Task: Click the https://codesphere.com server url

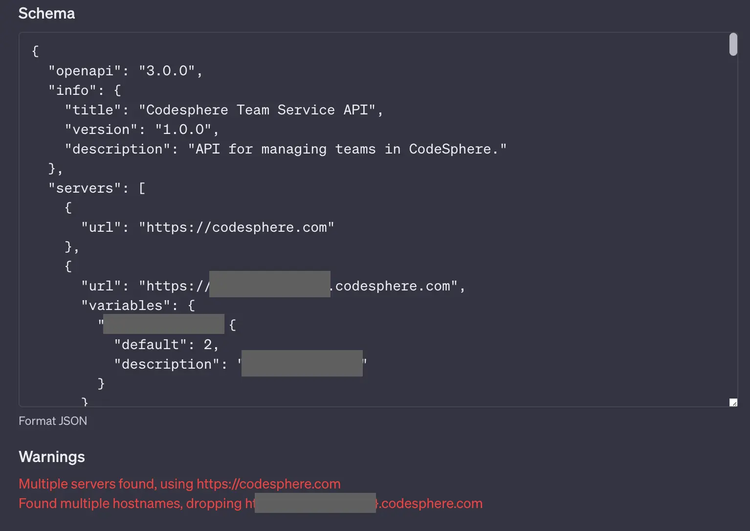Action: point(237,227)
